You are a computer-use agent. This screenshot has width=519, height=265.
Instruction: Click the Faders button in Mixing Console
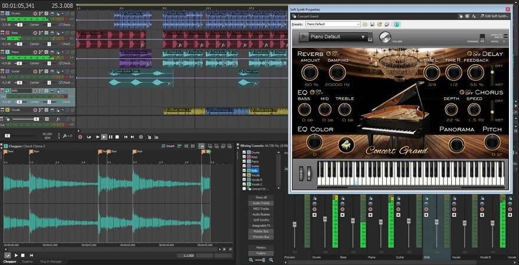[261, 253]
